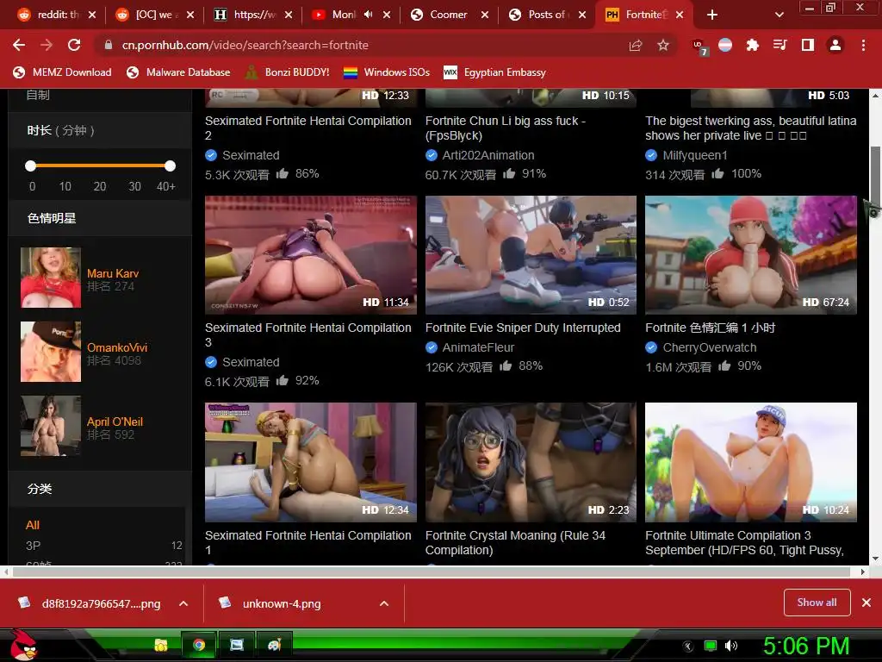Open the CherryOverwatch channel link

click(710, 347)
